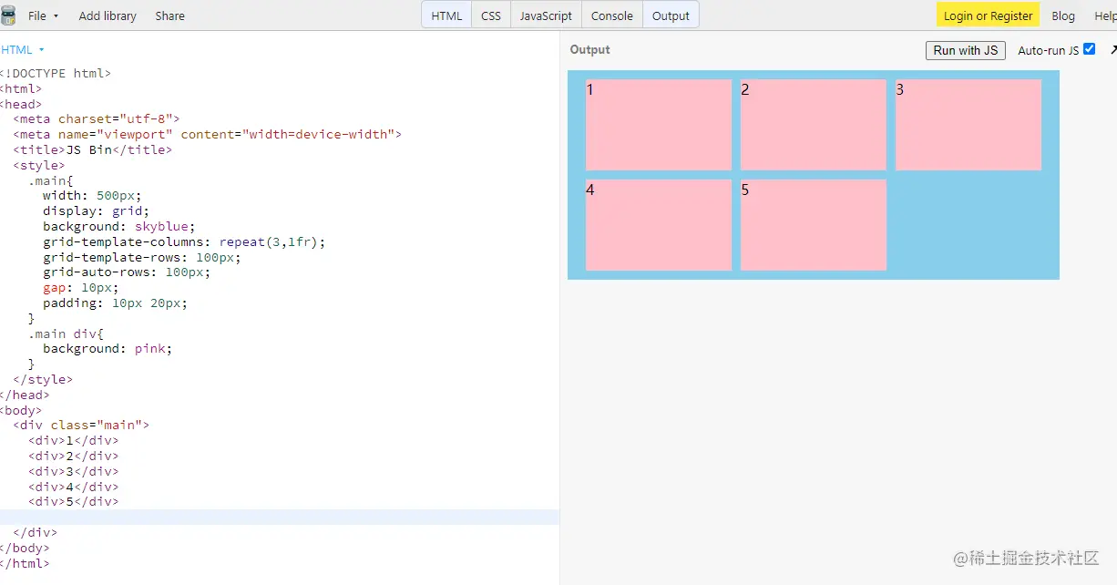This screenshot has width=1117, height=585.
Task: Toggle the JavaScript panel tab
Action: (546, 15)
